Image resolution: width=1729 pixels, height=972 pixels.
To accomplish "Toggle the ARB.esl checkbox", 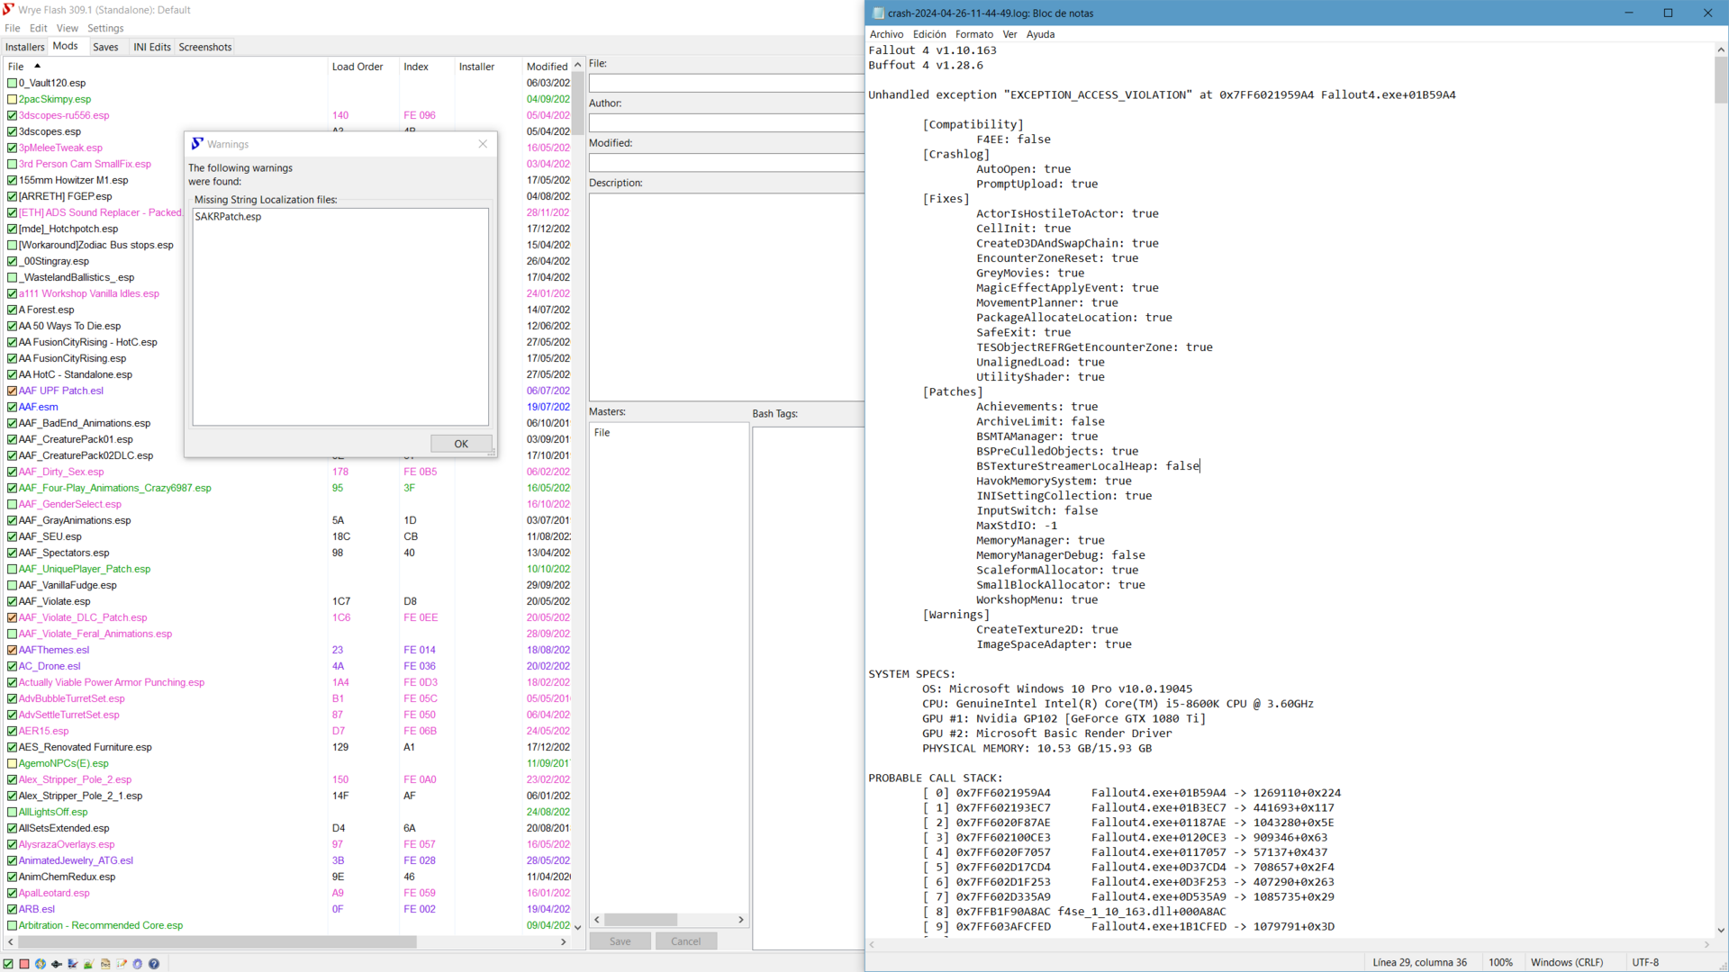I will 13,909.
